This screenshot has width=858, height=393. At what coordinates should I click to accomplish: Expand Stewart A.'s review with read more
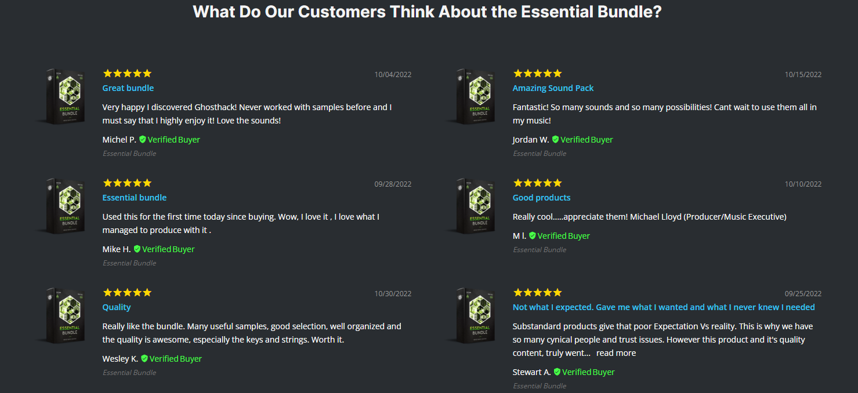616,353
